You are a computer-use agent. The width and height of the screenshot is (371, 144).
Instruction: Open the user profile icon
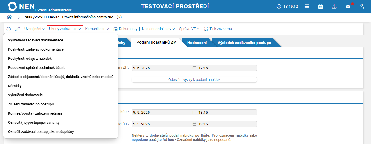pyautogui.click(x=362, y=6)
